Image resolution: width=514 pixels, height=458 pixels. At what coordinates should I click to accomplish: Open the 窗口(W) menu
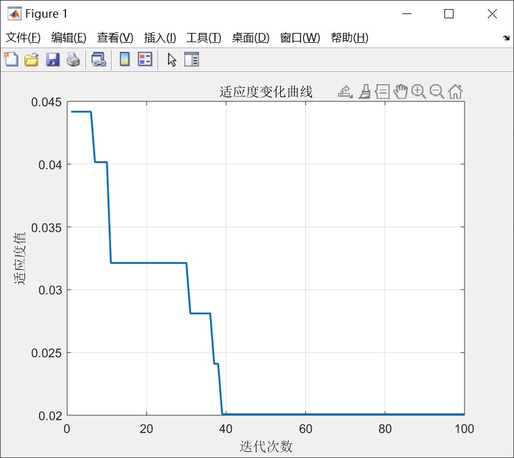tap(300, 38)
